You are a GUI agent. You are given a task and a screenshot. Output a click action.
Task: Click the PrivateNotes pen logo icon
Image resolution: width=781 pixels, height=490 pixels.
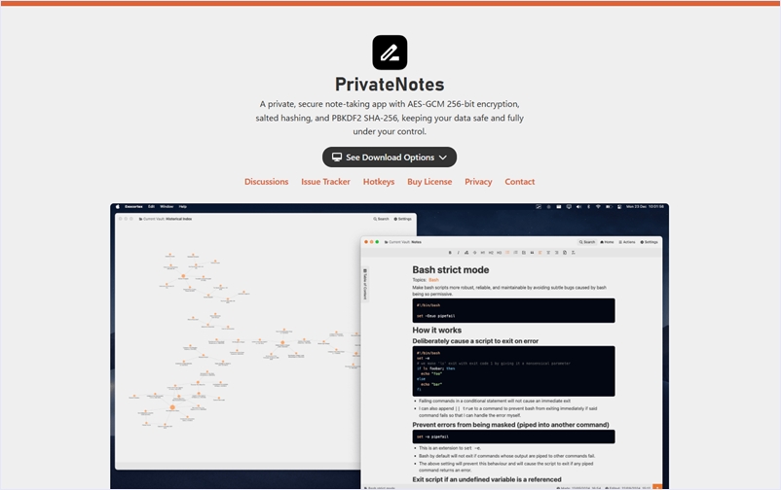[x=390, y=52]
